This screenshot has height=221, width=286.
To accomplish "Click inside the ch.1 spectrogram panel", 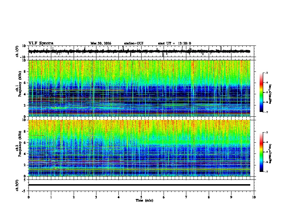I will pyautogui.click(x=139, y=88).
